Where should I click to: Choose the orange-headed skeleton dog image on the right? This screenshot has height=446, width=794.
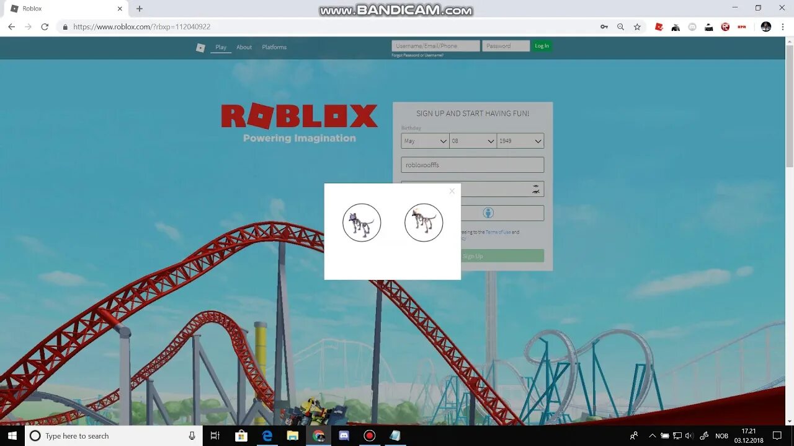pos(424,222)
